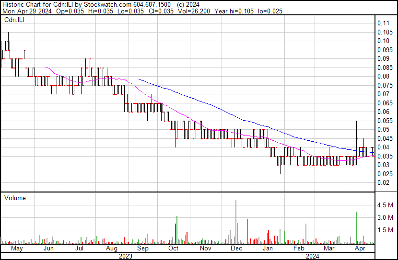Click the Aug month label on axis
Image resolution: width=398 pixels, height=260 pixels.
tap(112, 248)
